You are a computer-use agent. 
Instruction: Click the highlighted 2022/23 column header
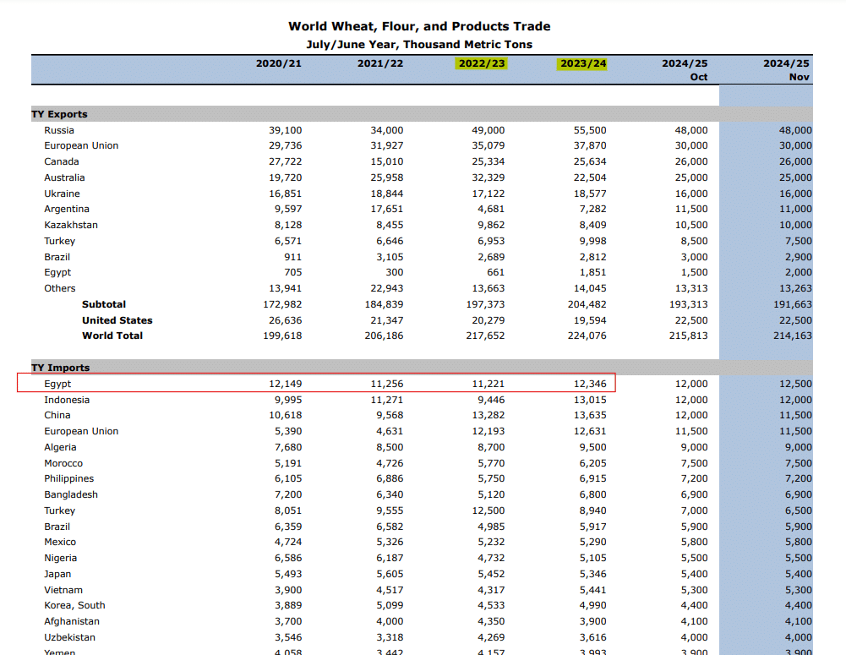click(481, 63)
